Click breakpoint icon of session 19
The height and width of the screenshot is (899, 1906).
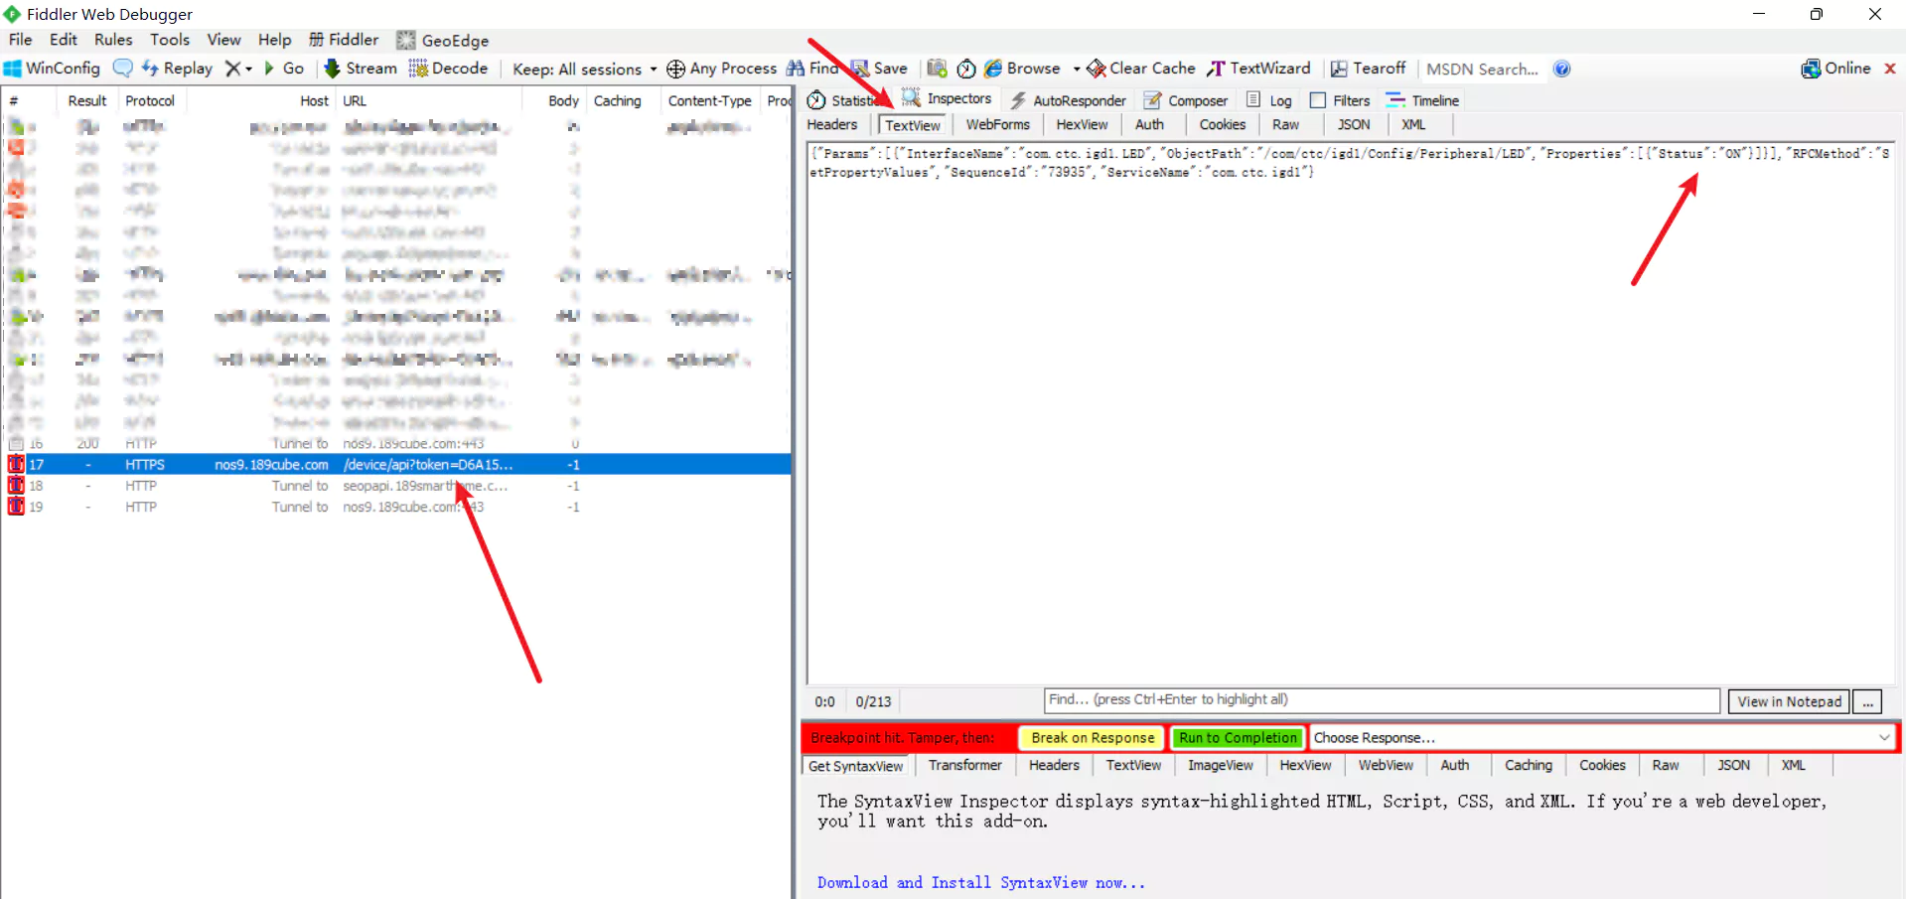pyautogui.click(x=16, y=506)
